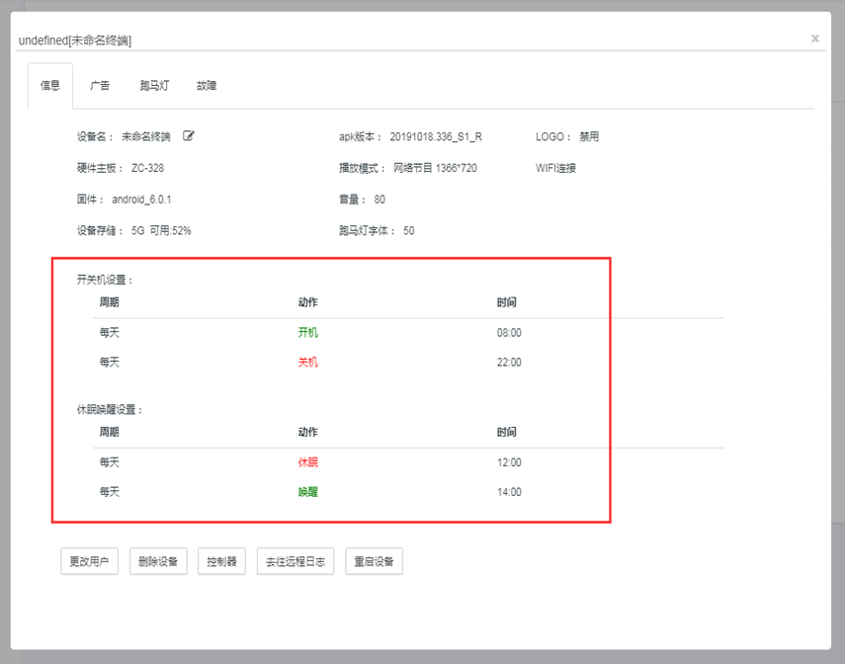Select the green 唤醒 action entry
This screenshot has height=664, width=845.
(x=308, y=492)
